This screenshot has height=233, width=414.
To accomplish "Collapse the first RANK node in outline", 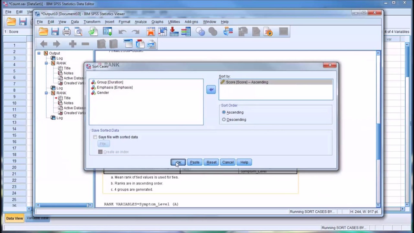I will pyautogui.click(x=46, y=63).
